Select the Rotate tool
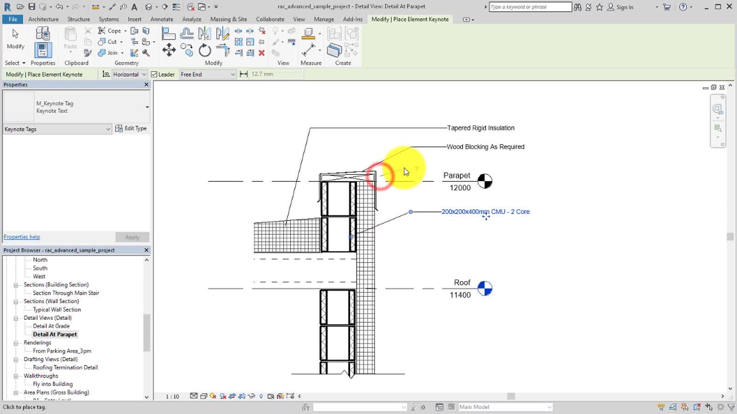The width and height of the screenshot is (737, 414). click(x=205, y=50)
